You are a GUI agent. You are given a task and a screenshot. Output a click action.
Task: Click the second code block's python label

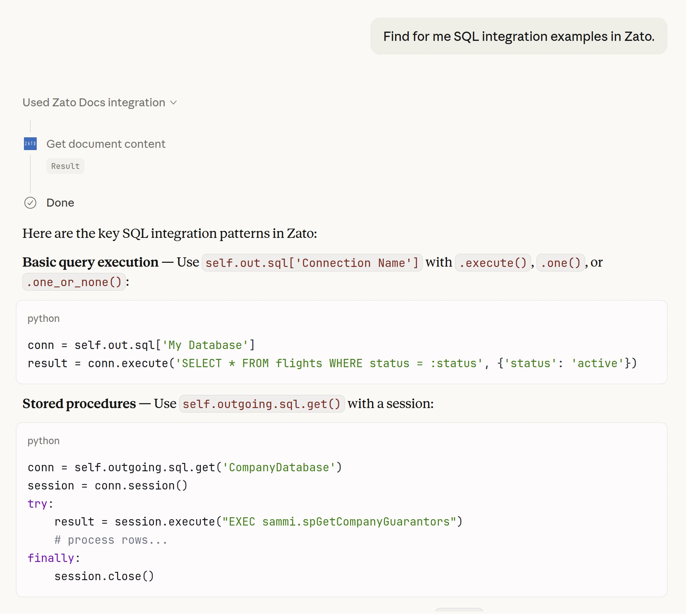pos(43,441)
